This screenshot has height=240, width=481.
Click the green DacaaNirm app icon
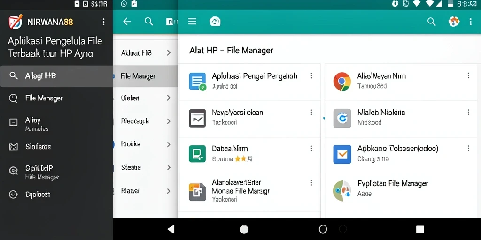click(197, 154)
